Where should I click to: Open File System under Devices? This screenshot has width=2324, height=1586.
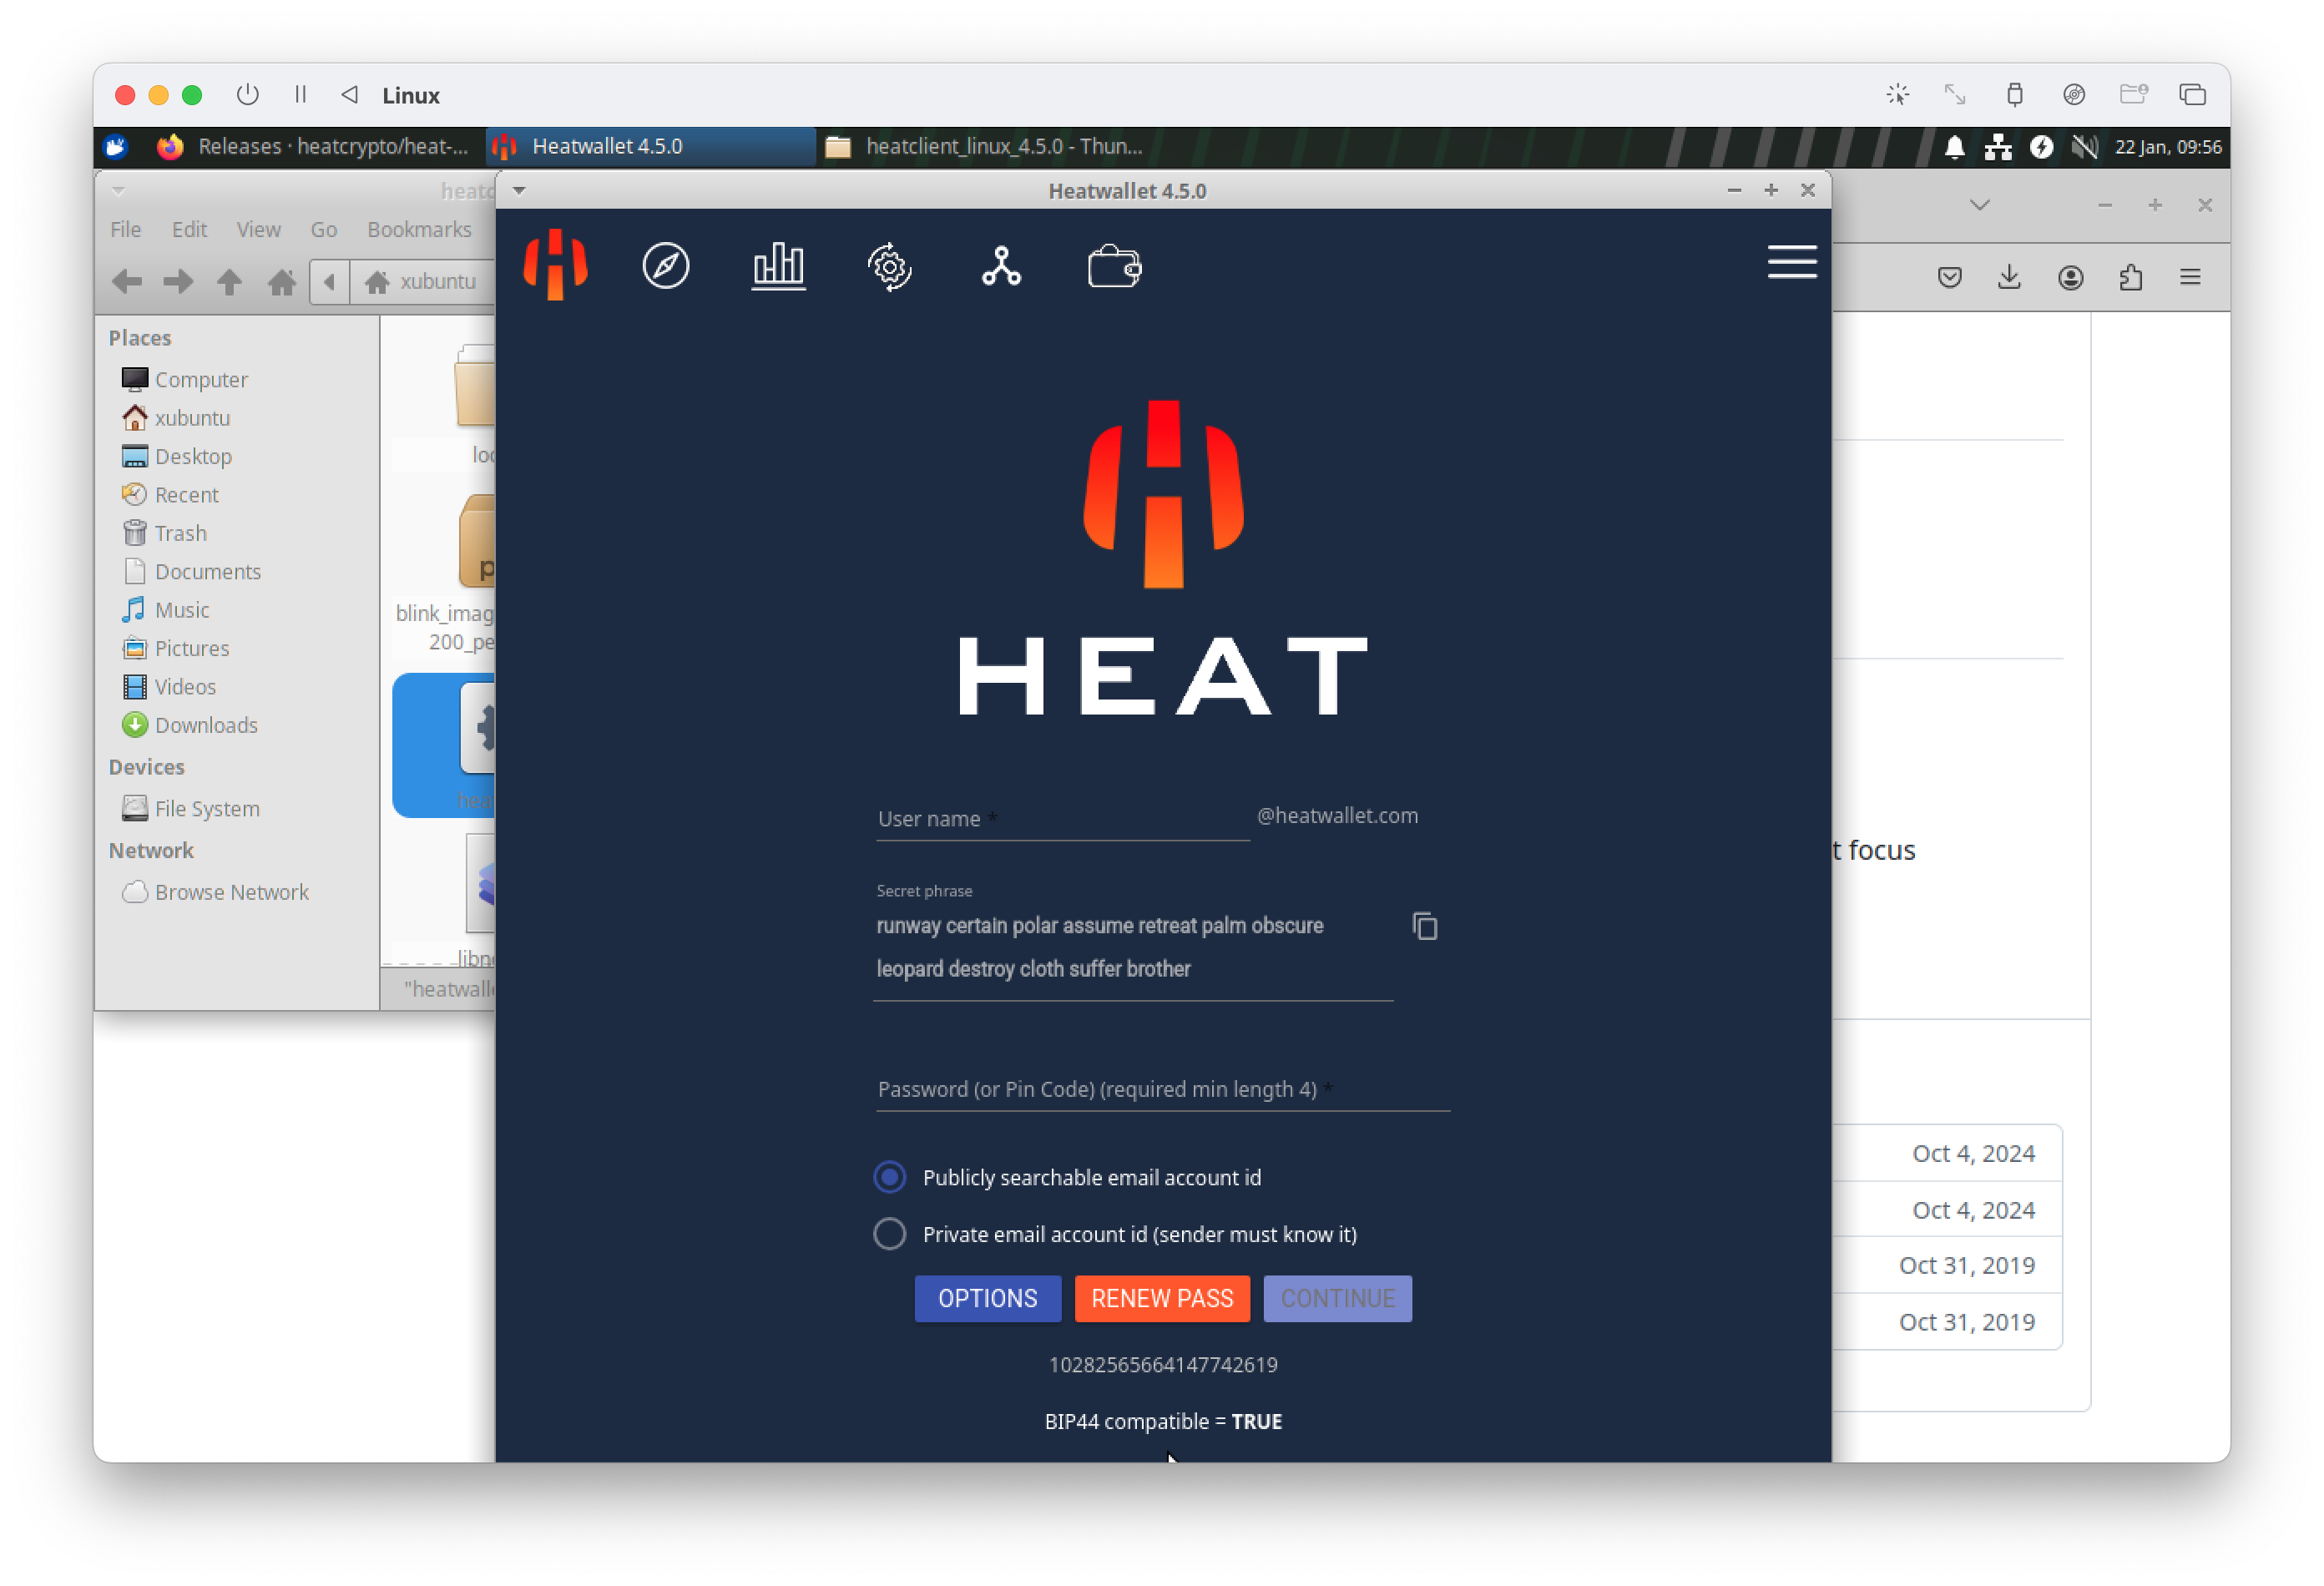(x=190, y=808)
